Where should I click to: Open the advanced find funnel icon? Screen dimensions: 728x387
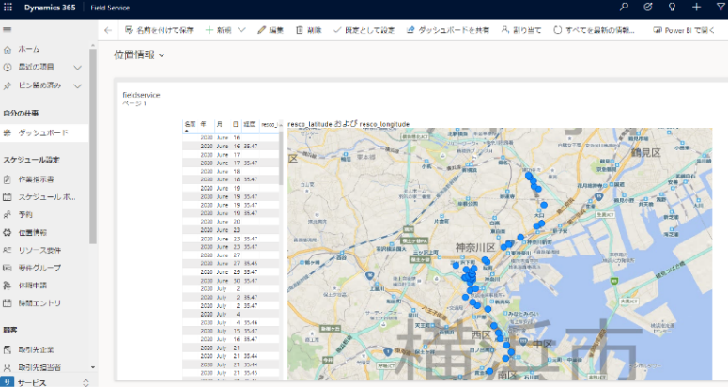pyautogui.click(x=720, y=8)
